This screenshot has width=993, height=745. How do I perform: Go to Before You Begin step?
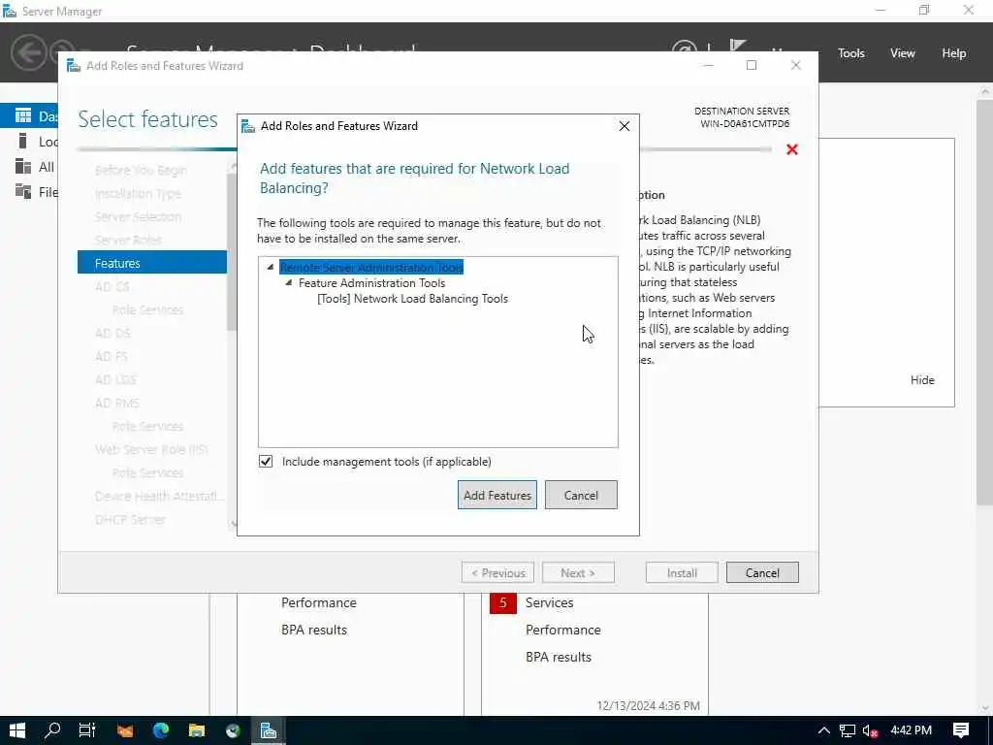pos(141,170)
